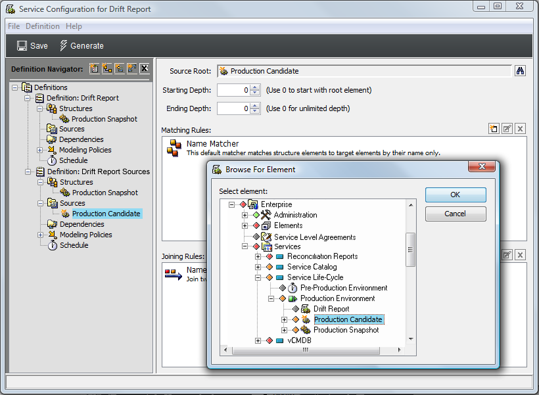The image size is (539, 395).
Task: Open the Definition menu
Action: point(43,26)
